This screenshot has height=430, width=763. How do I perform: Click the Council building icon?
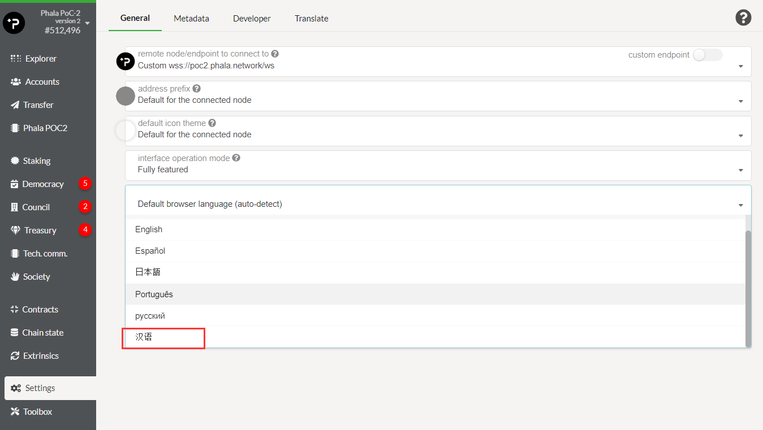14,207
